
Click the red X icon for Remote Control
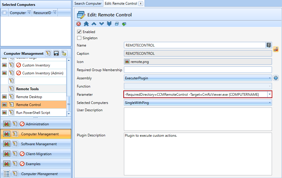pos(4,105)
